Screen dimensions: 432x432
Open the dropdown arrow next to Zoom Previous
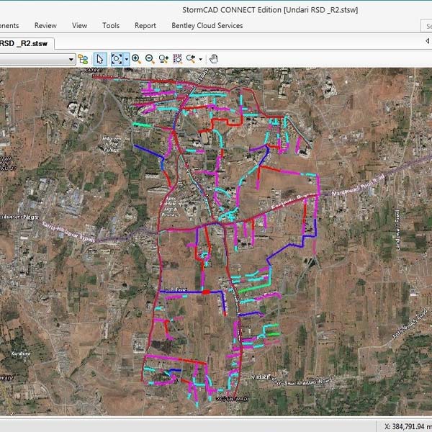tap(200, 59)
